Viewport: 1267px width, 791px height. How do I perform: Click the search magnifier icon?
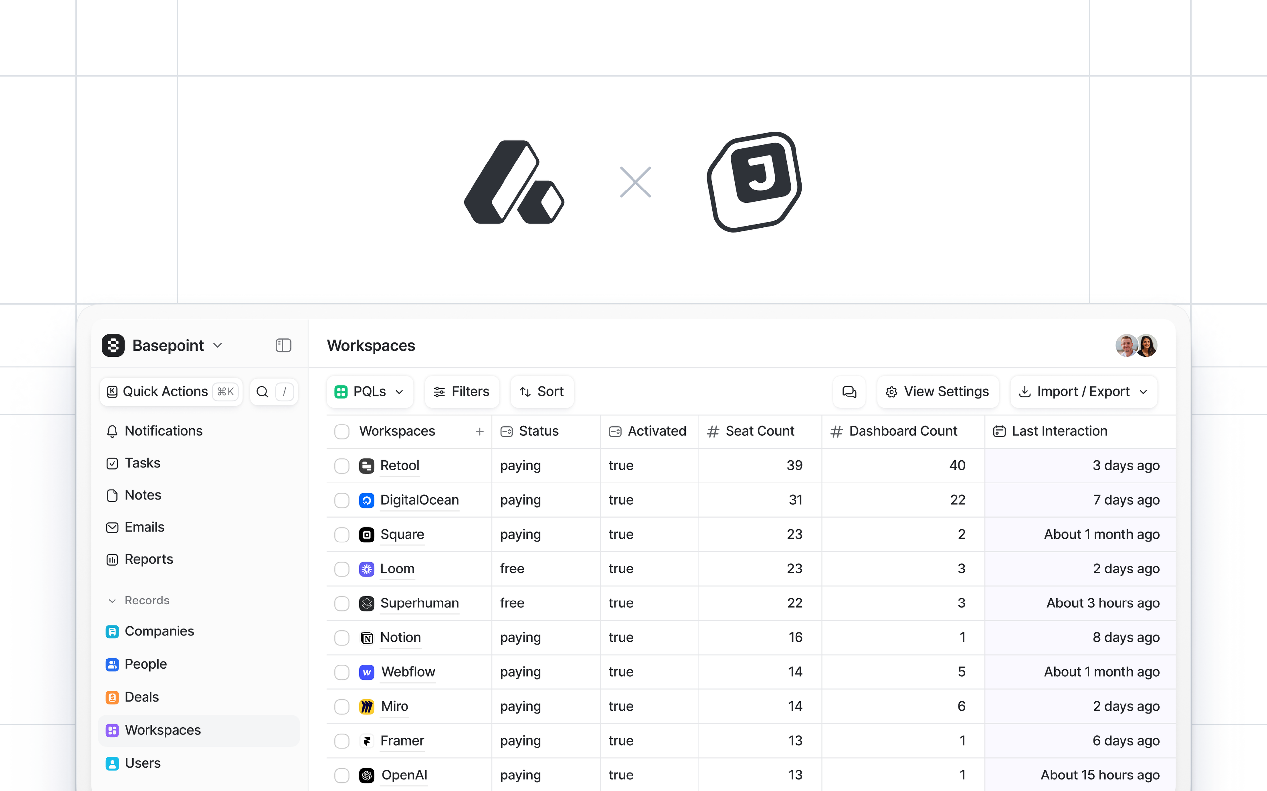[262, 391]
